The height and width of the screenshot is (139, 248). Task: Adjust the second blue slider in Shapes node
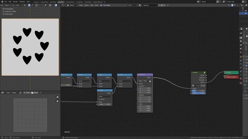[x=198, y=93]
